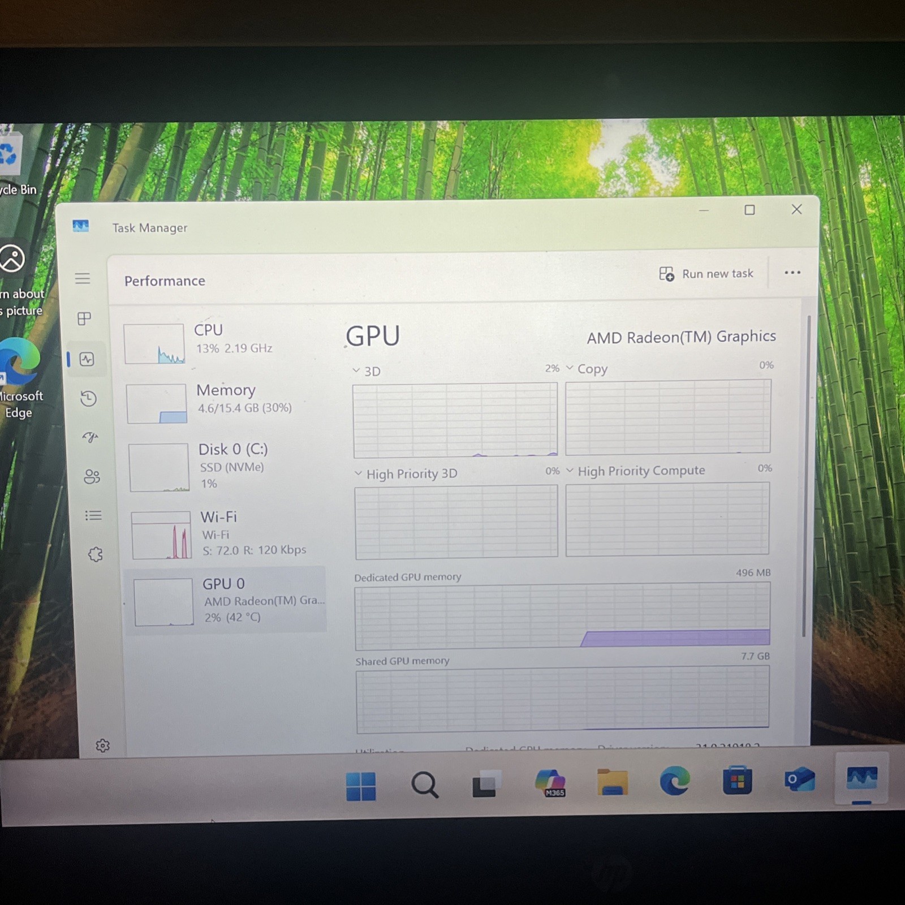Click the 496 MB dedicated memory value

pos(753,572)
